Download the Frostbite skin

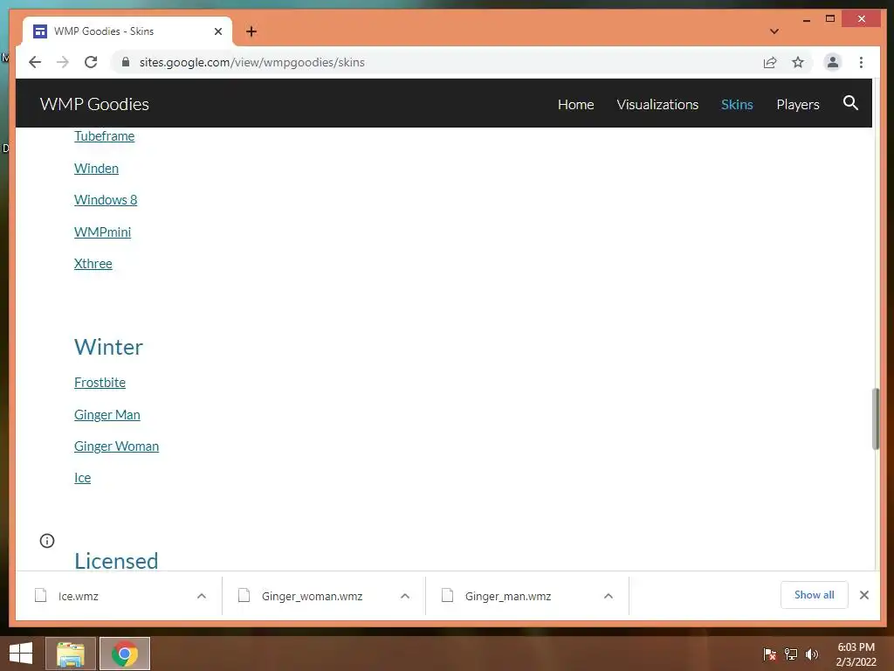click(x=100, y=383)
